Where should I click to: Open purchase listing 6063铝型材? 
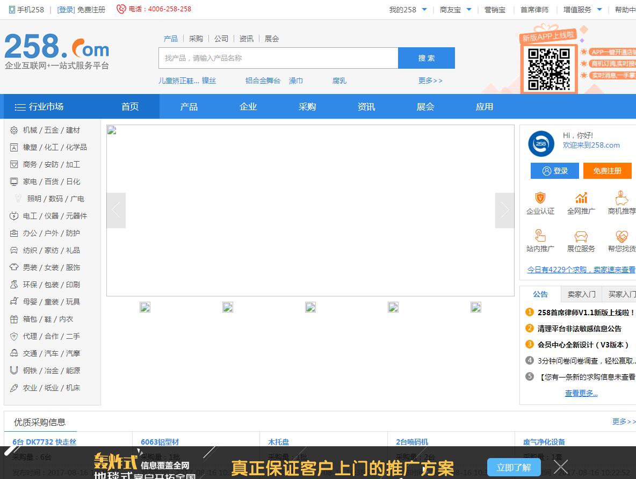coord(160,442)
